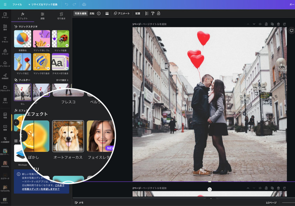Lock page 2 with the padlock icon

coord(266,188)
